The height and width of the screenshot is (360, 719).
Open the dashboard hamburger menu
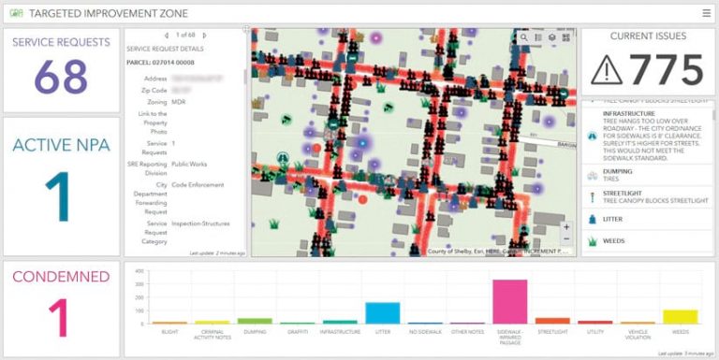707,13
